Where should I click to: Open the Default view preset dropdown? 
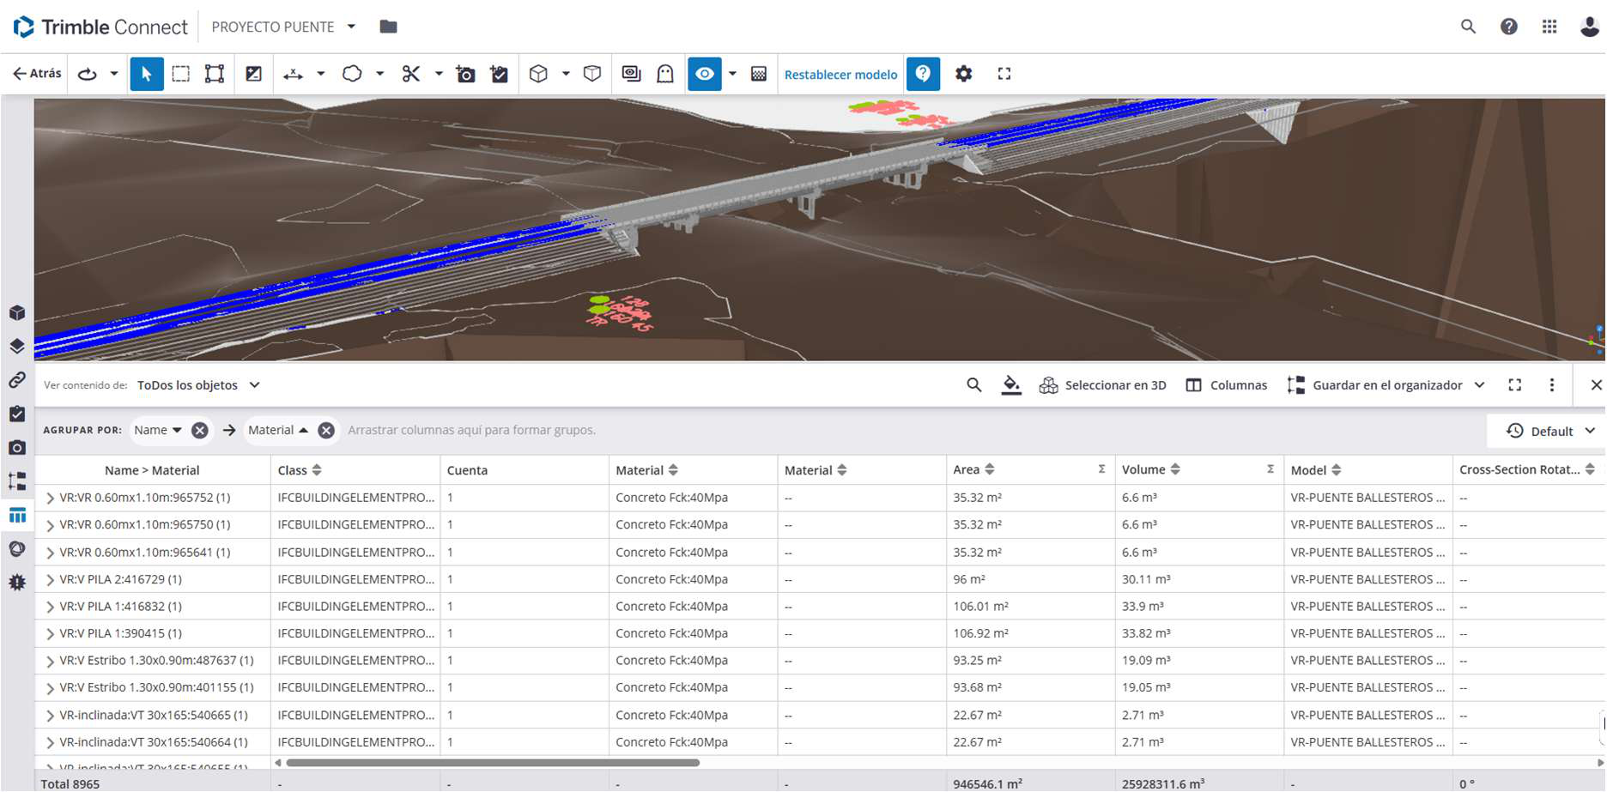click(1550, 431)
